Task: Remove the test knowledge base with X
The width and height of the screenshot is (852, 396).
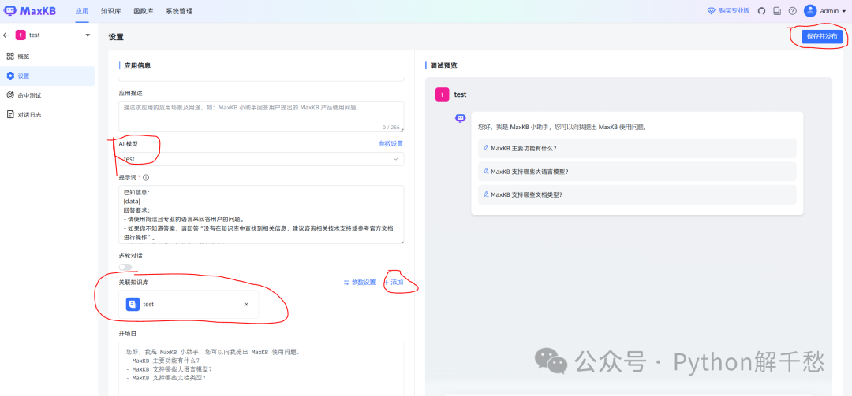Action: point(246,305)
